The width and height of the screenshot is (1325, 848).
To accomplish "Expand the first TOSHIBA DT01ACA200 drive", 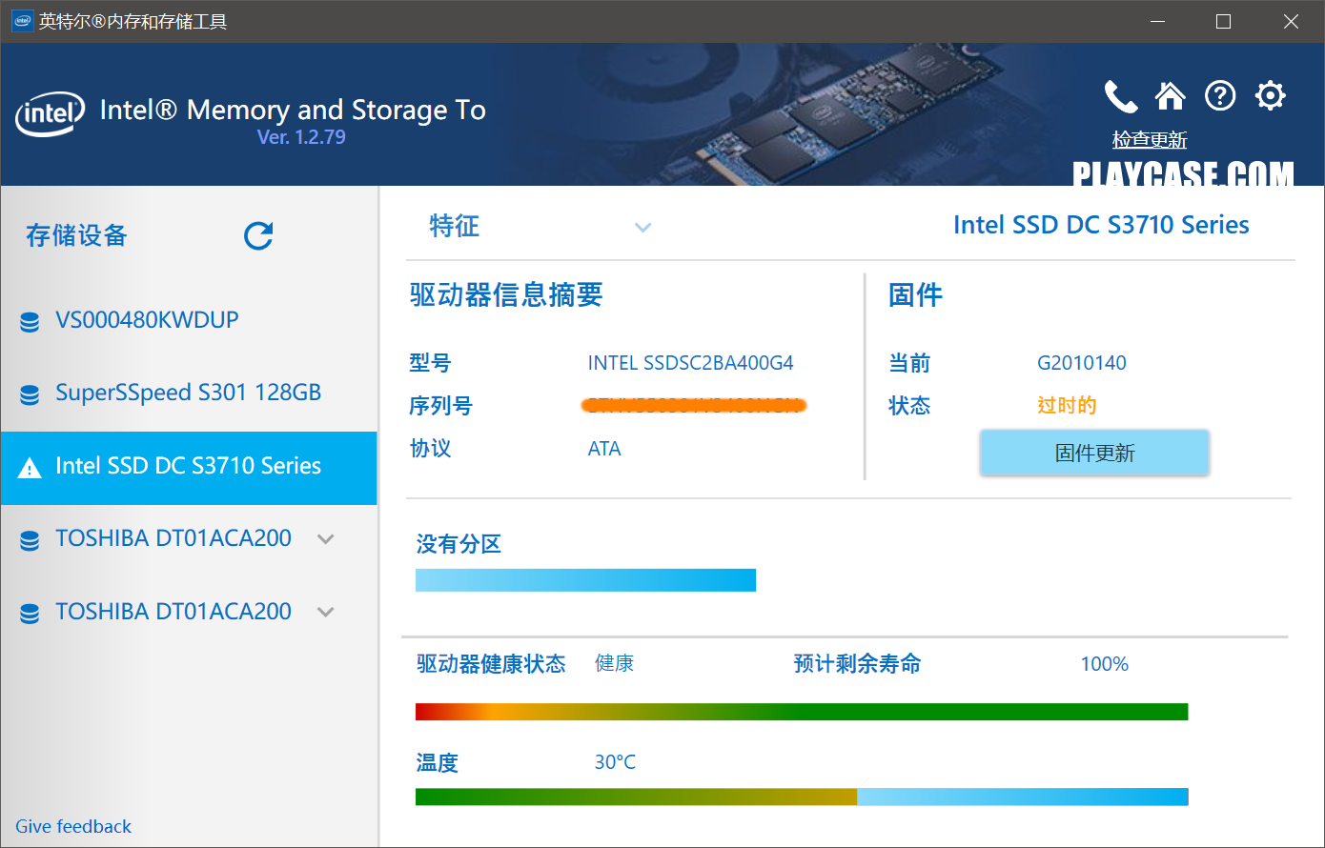I will point(326,539).
